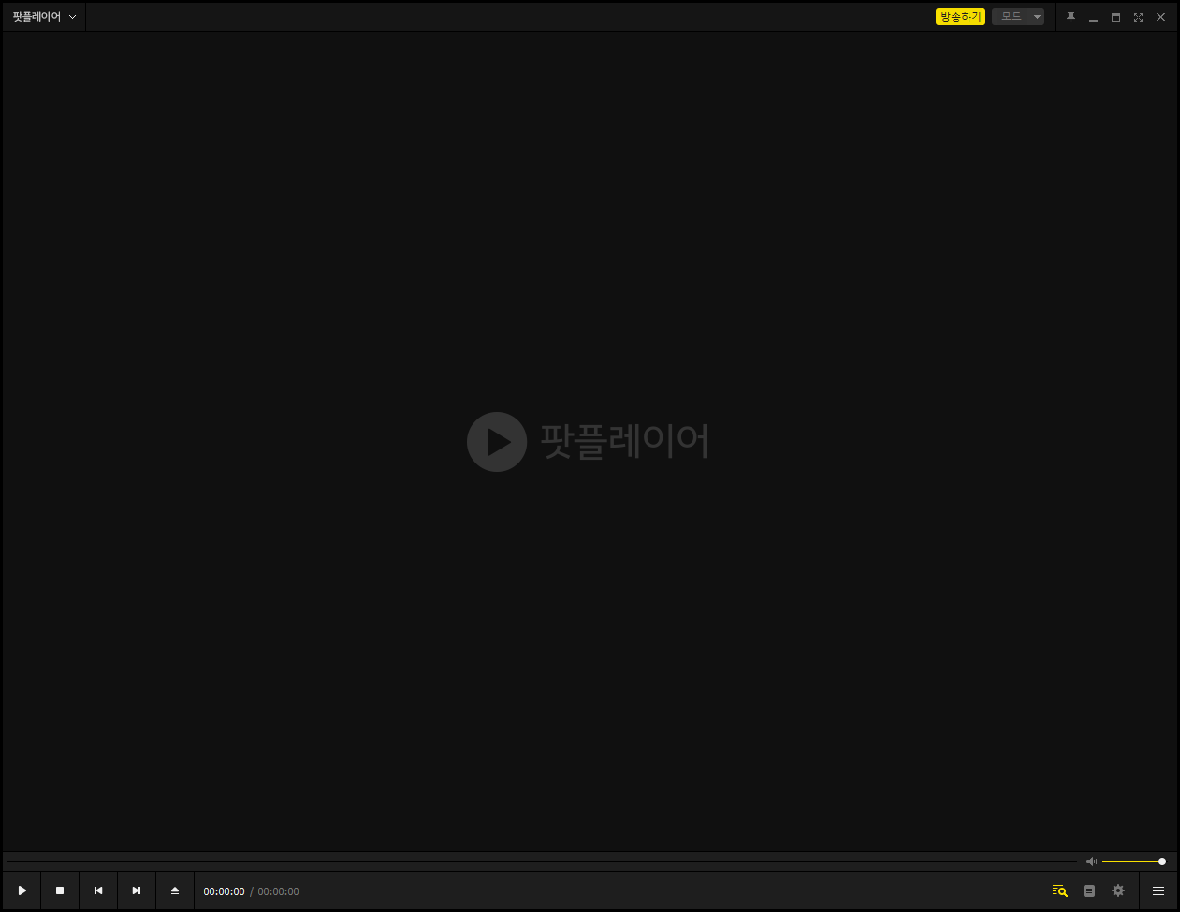This screenshot has height=912, width=1180.
Task: Open the playlist search icon
Action: (1058, 890)
